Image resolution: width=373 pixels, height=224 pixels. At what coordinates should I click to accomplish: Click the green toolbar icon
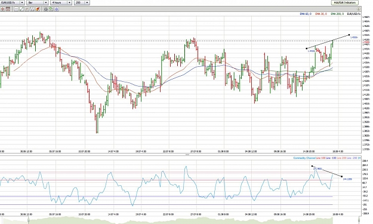[51, 9]
